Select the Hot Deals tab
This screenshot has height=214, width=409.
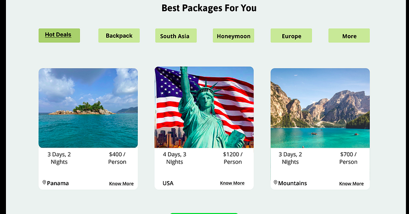click(x=59, y=35)
